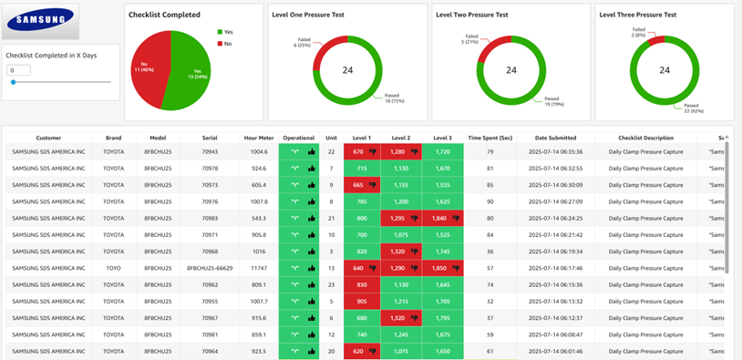Click thumbs-up icon in serial 70943 row
The image size is (742, 360).
(312, 152)
